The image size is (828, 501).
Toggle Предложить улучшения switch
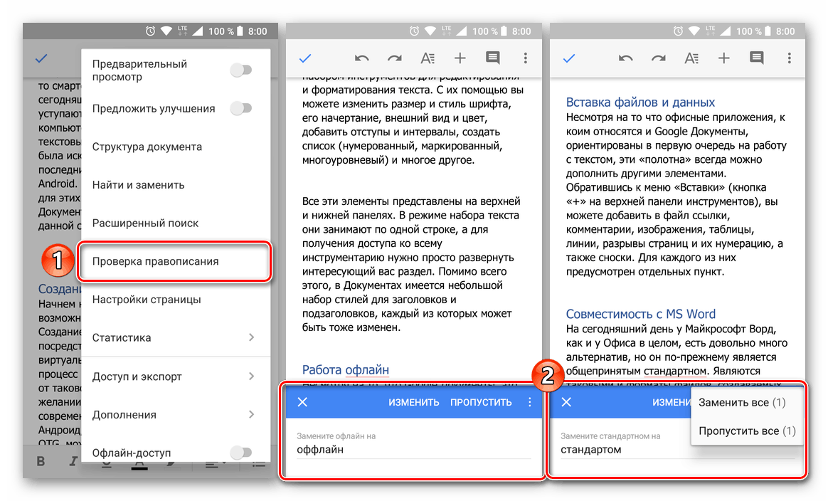pos(241,108)
